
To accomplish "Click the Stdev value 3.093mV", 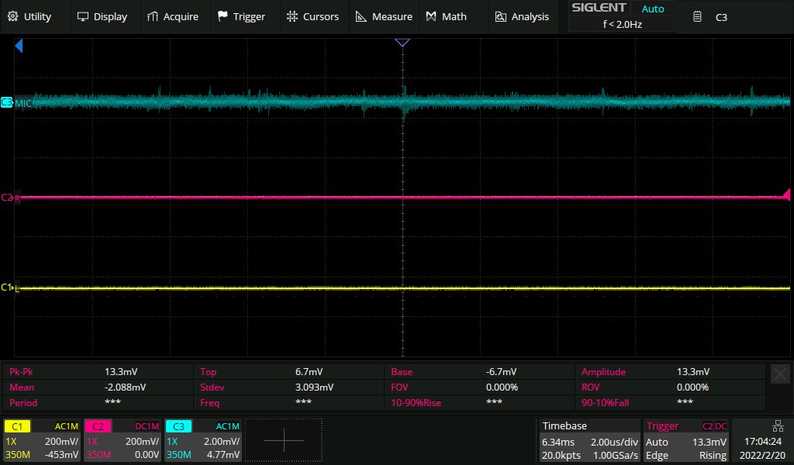I will pos(315,387).
